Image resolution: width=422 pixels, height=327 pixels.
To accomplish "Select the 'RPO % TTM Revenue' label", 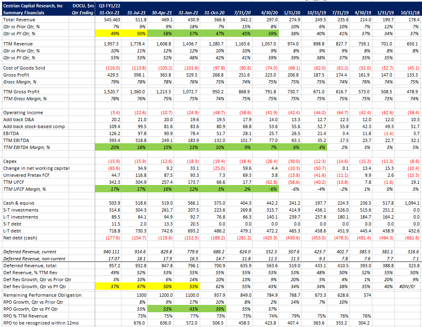I will (25, 316).
